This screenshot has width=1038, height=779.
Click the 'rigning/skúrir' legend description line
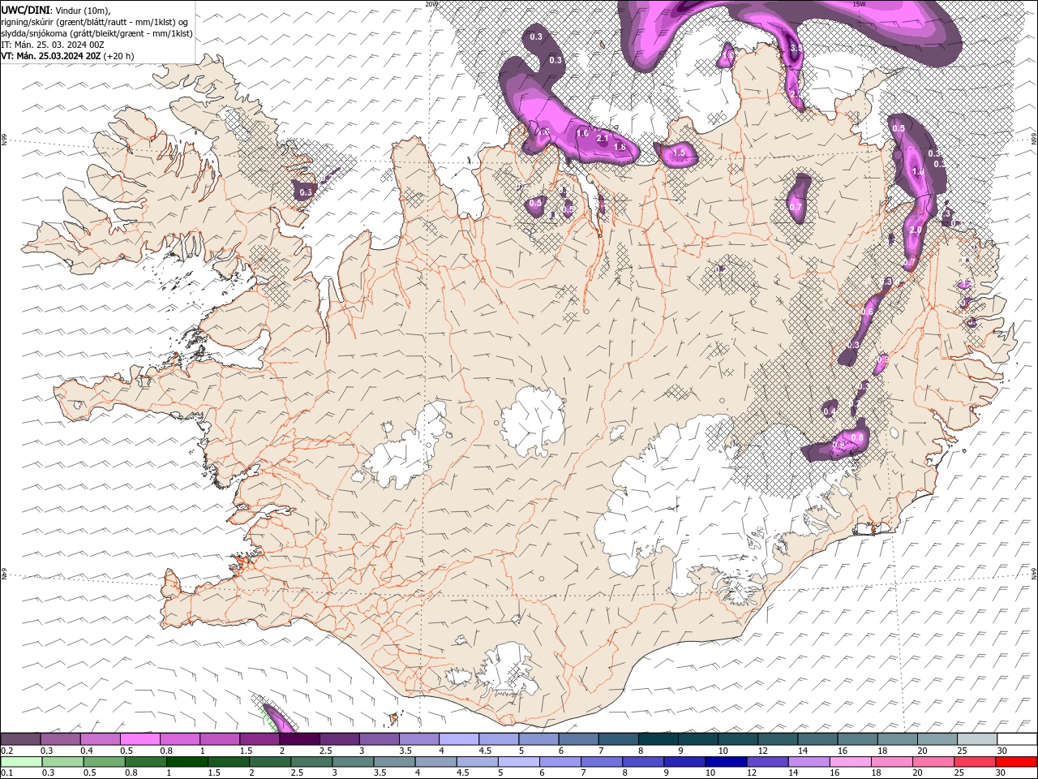[x=94, y=22]
